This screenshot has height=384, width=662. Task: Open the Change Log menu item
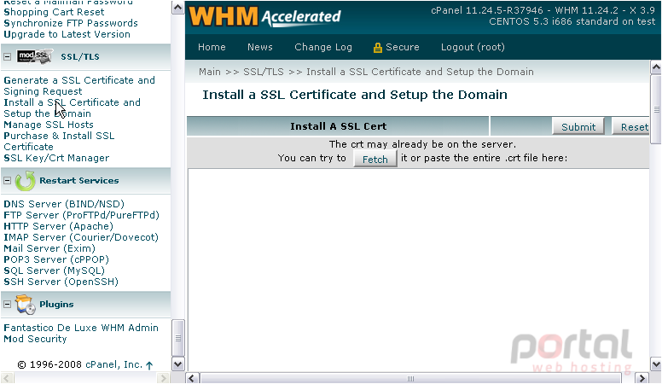coord(323,47)
